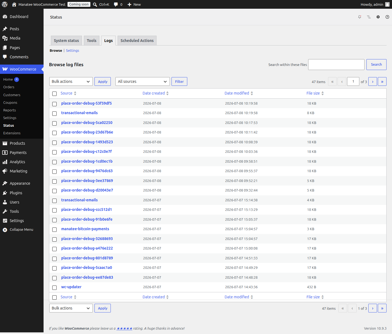Viewport: 392px width, 334px height.
Task: Click the Collapse Menu arrow icon
Action: (5, 230)
